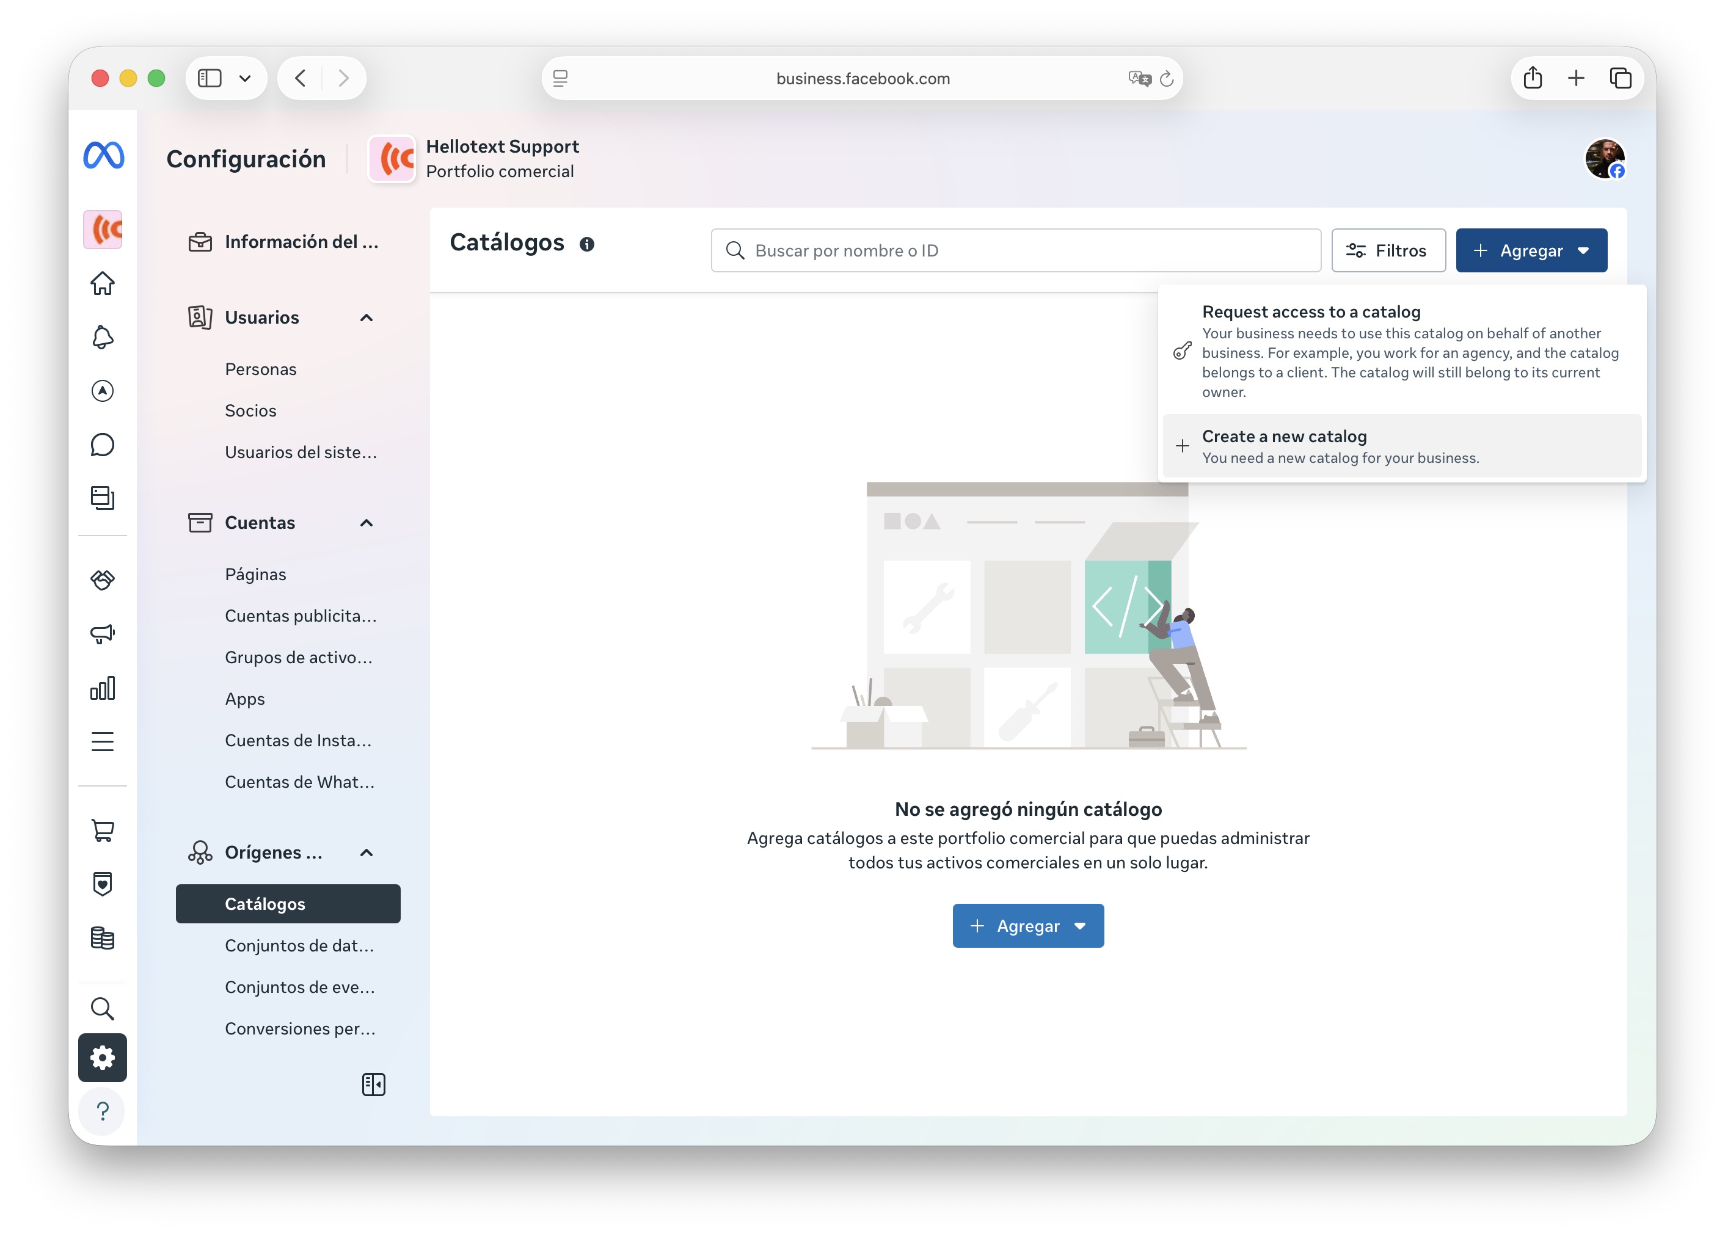Open Ads megaphone icon in sidebar
Image resolution: width=1725 pixels, height=1236 pixels.
click(x=103, y=633)
